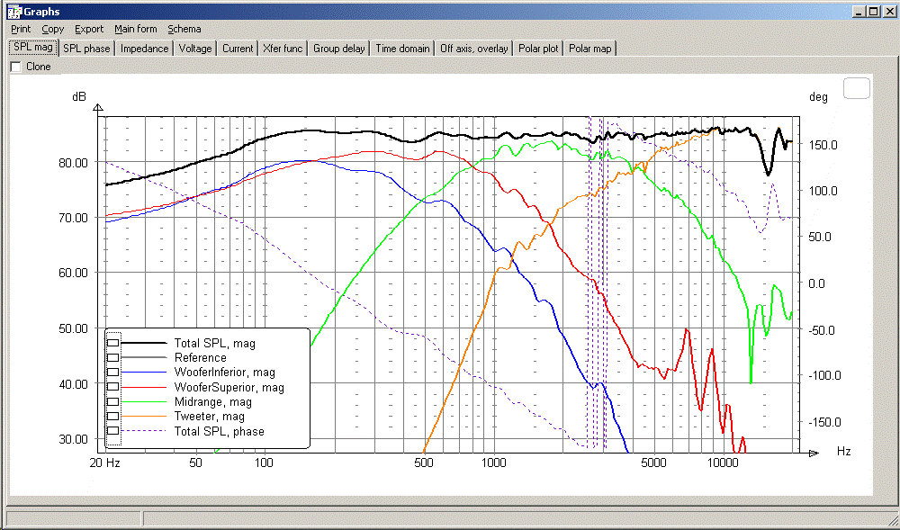
Task: Toggle the Total SPL, phase legend checkbox
Action: [113, 431]
